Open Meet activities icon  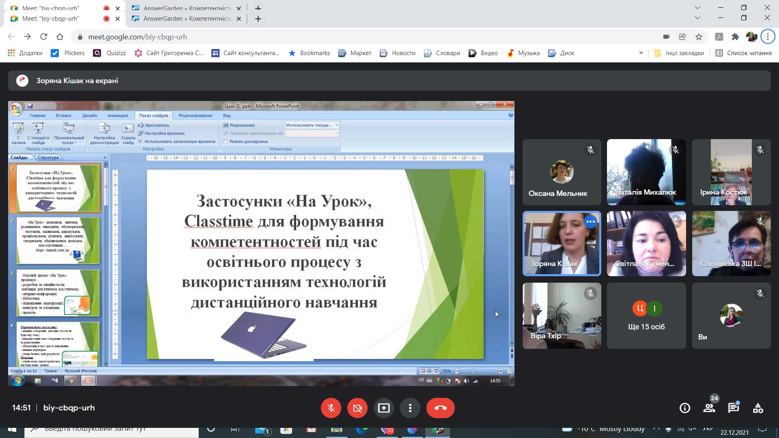tap(757, 408)
